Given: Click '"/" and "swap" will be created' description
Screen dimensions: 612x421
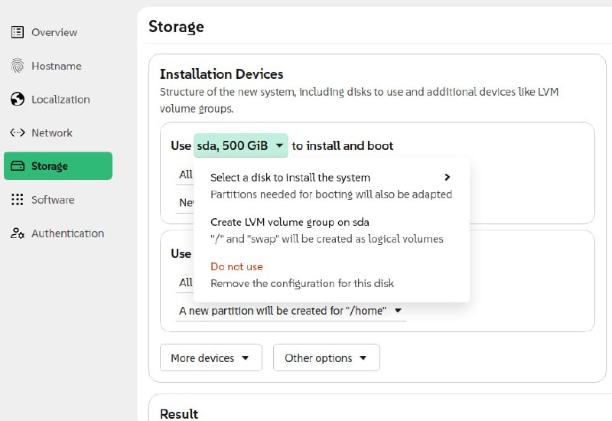Looking at the screenshot, I should (327, 239).
